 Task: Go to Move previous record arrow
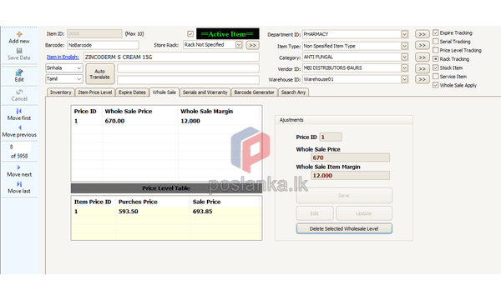19,127
